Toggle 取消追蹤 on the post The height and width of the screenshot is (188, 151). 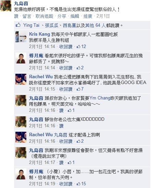[44, 16]
